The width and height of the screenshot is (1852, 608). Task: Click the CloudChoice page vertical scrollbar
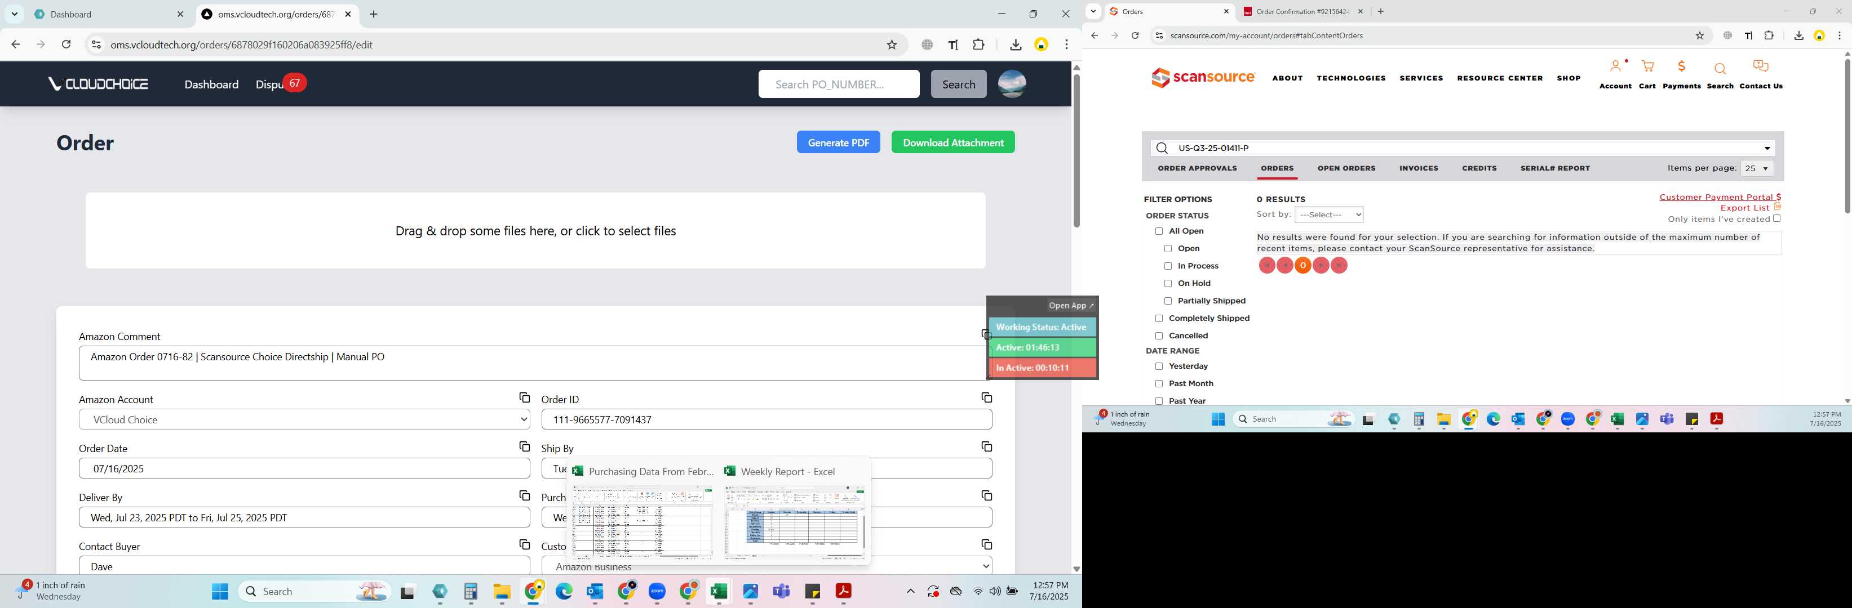1075,151
